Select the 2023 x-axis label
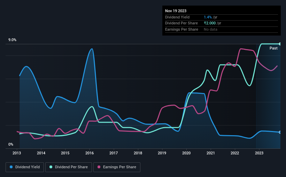The height and width of the screenshot is (177, 286). pos(259,153)
